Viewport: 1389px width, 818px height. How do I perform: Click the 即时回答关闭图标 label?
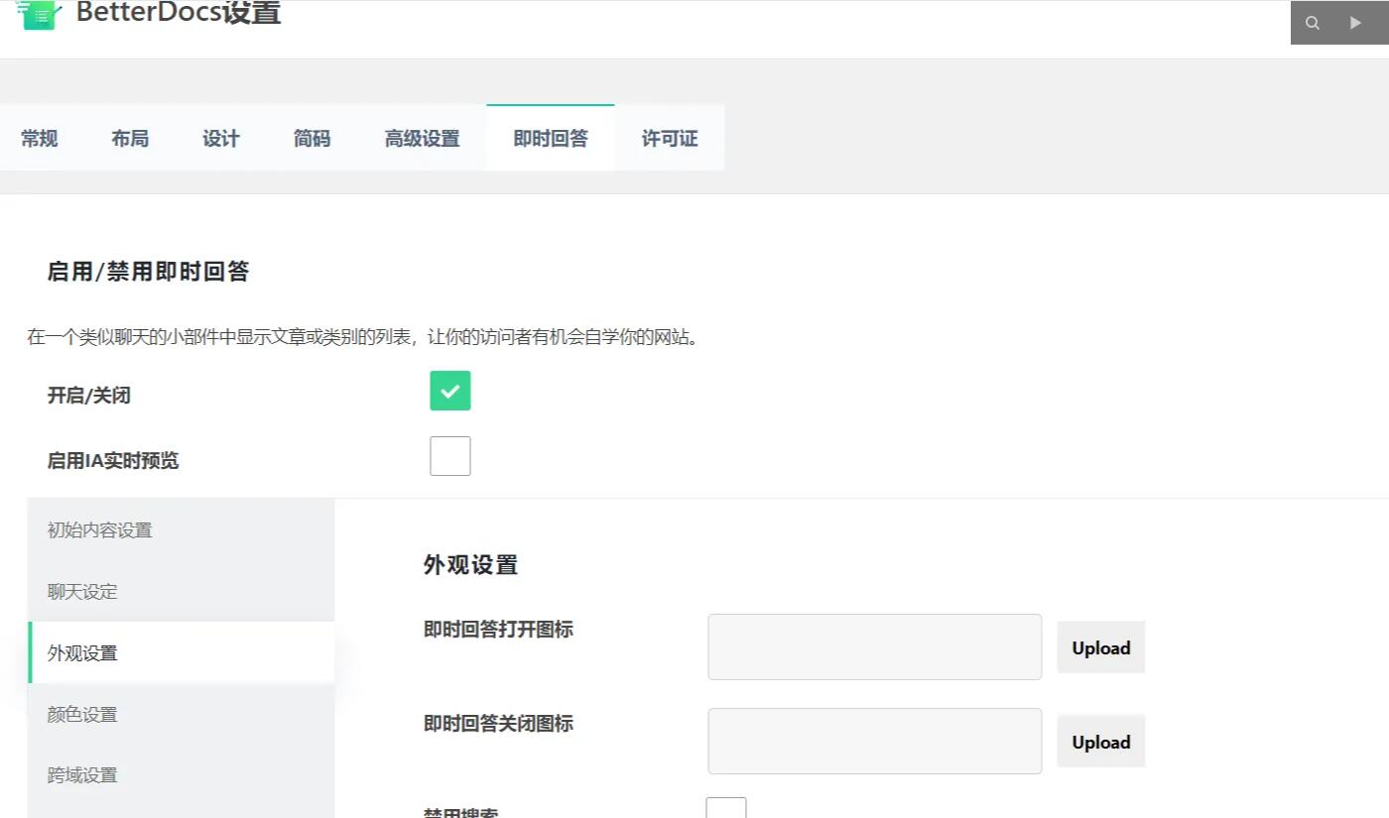(498, 724)
